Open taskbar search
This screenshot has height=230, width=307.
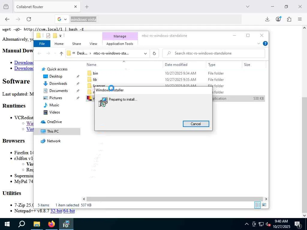(22, 224)
